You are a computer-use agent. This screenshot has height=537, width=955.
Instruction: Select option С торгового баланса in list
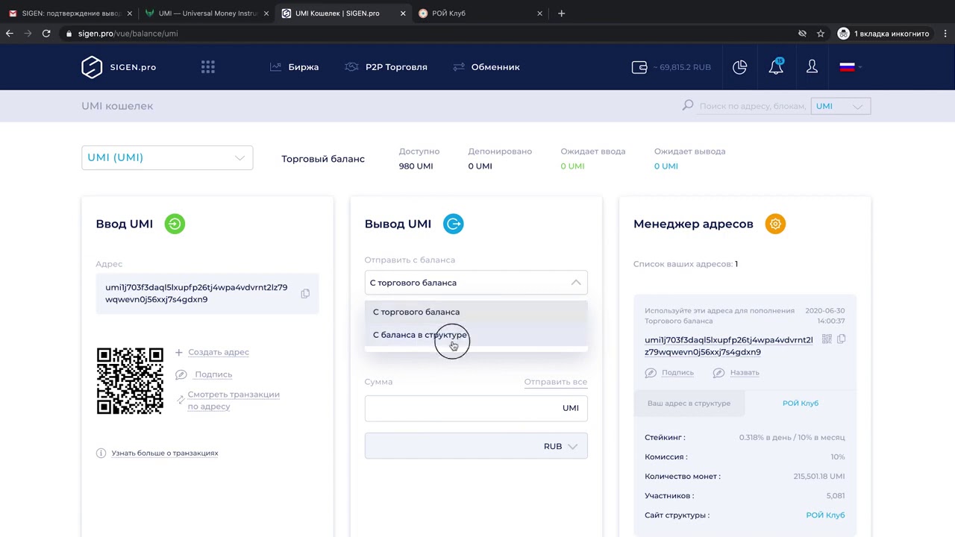click(x=476, y=312)
